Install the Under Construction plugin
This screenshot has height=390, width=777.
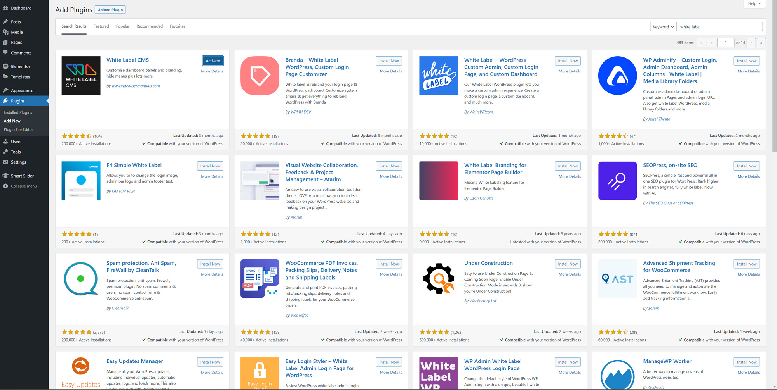tap(568, 264)
